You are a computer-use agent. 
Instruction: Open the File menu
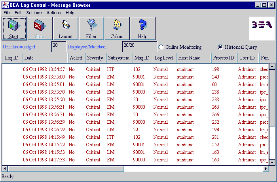(x=7, y=13)
